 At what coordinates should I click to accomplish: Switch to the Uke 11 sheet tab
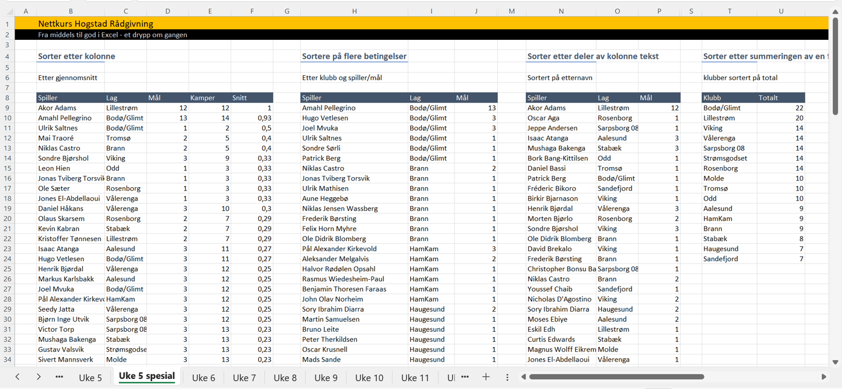(415, 378)
